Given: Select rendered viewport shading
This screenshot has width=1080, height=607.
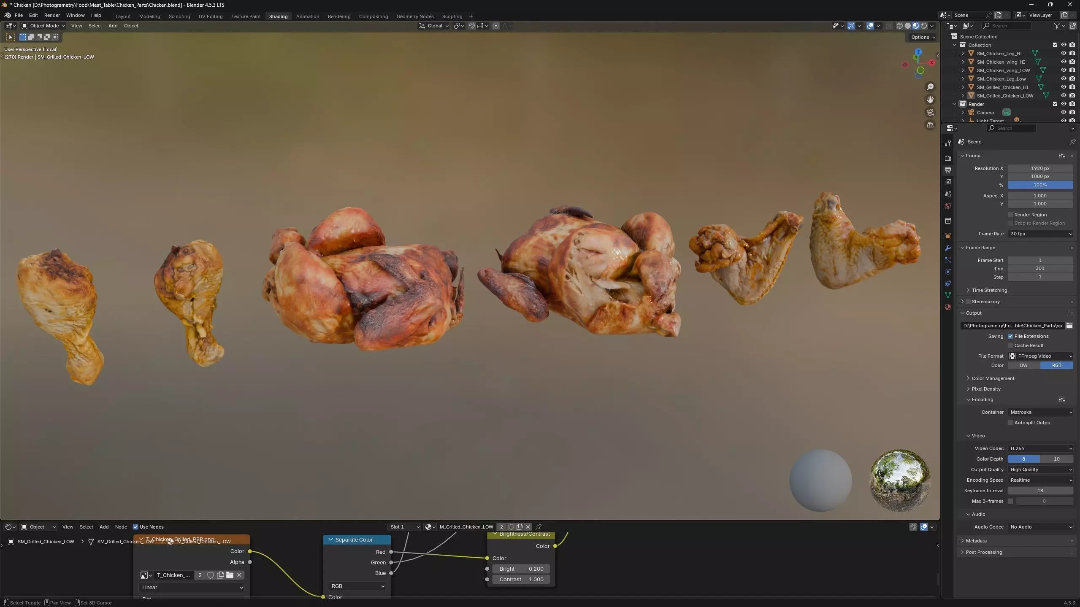Looking at the screenshot, I should tap(924, 26).
